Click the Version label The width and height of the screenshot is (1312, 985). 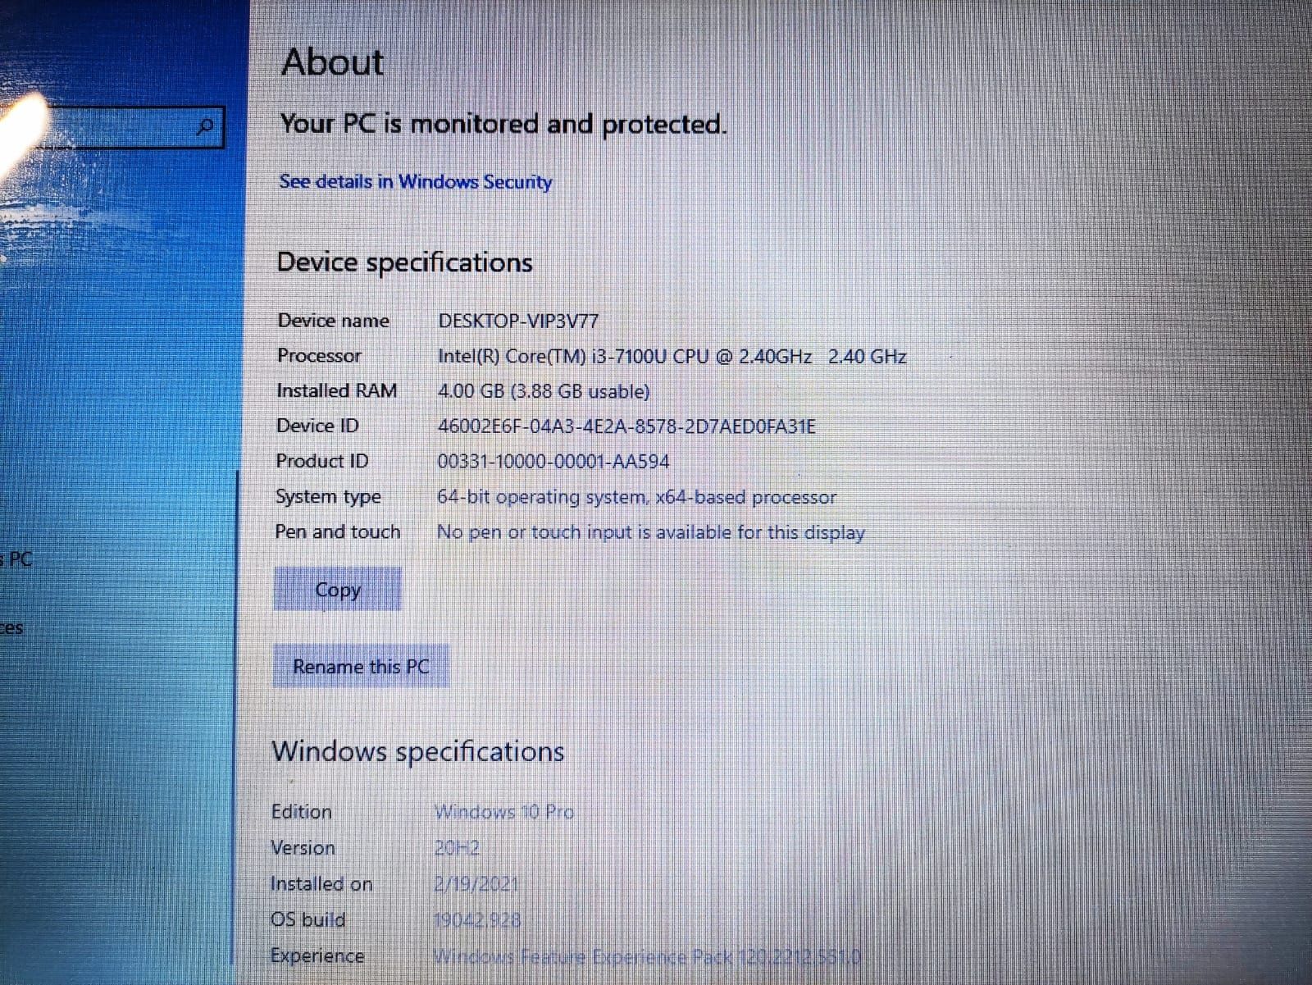click(x=303, y=848)
